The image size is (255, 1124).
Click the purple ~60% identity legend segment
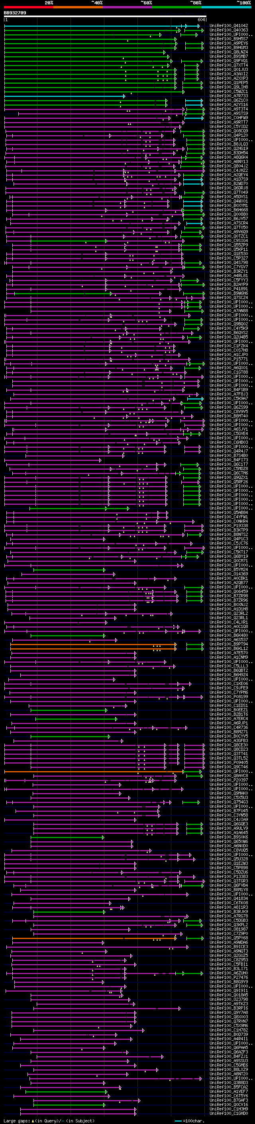[x=128, y=7]
